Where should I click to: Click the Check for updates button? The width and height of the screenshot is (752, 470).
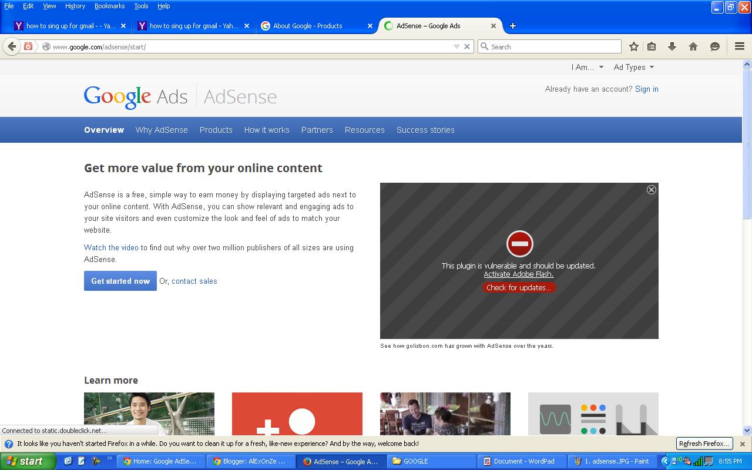(519, 287)
